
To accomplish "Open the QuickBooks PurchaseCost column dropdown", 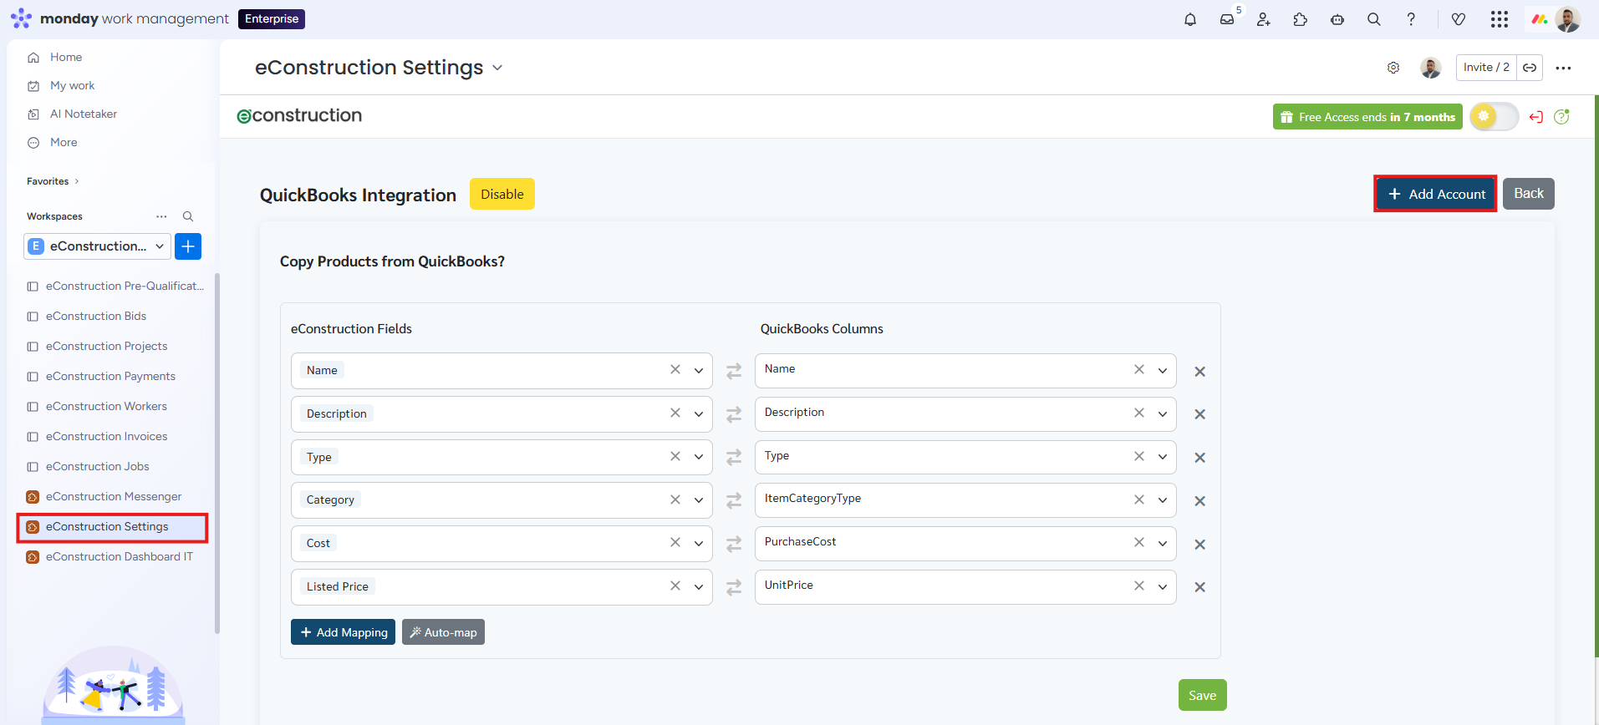I will (x=1162, y=544).
